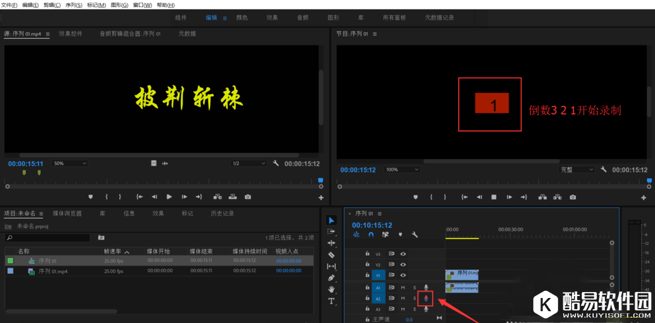Export frame with Program monitor camera icon
This screenshot has height=323, width=655.
coord(573,197)
